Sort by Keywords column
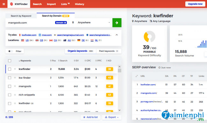 click(25, 61)
